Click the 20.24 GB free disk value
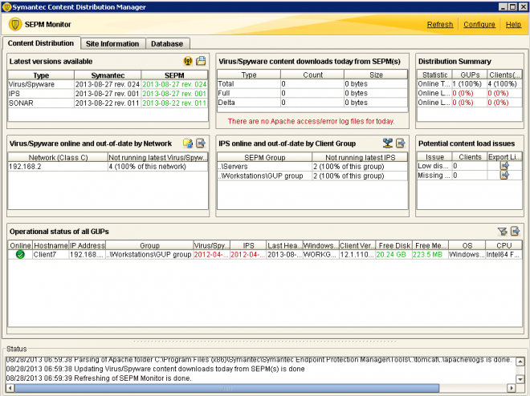The width and height of the screenshot is (530, 396). pyautogui.click(x=391, y=255)
